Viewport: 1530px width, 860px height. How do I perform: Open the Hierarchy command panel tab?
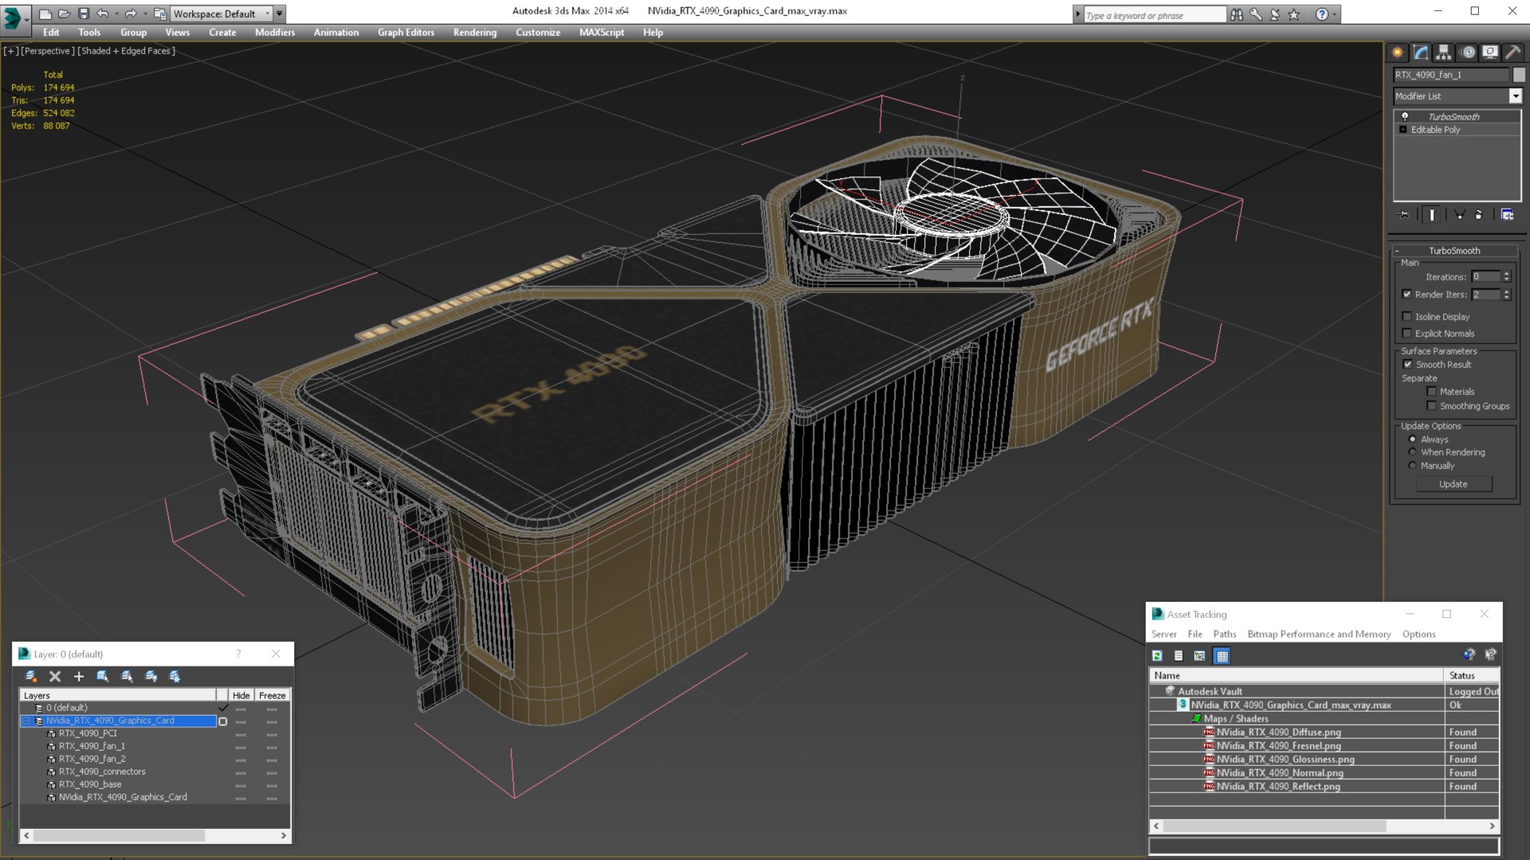click(x=1443, y=53)
